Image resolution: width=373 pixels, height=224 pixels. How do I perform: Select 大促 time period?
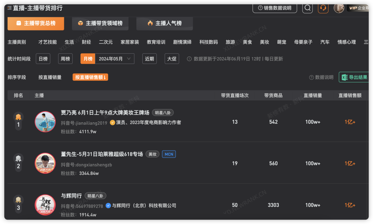(x=172, y=59)
